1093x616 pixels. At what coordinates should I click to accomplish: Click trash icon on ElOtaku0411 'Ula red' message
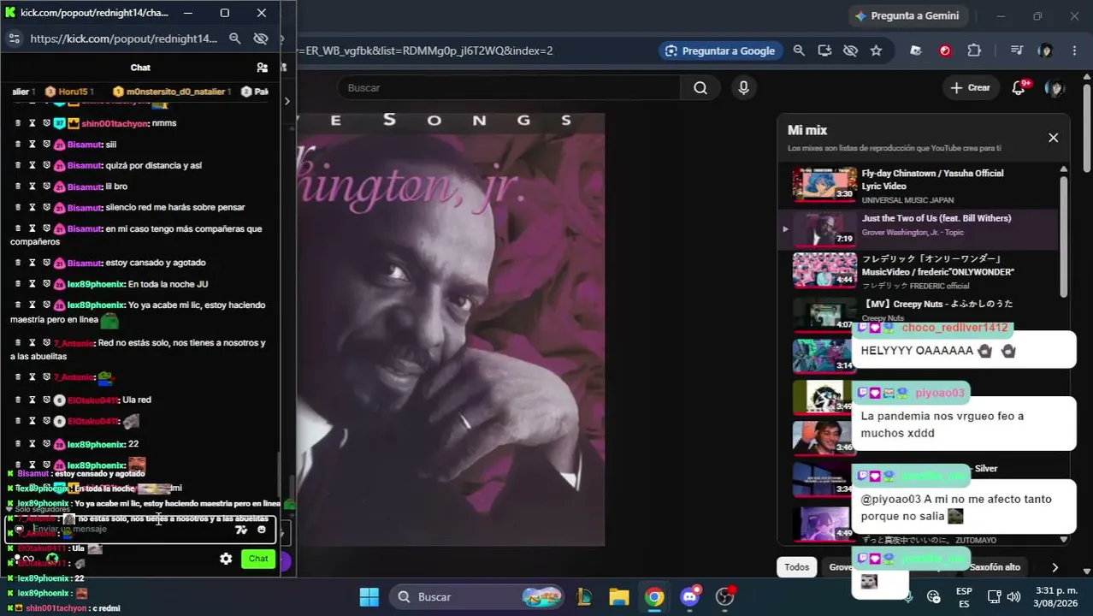[18, 399]
